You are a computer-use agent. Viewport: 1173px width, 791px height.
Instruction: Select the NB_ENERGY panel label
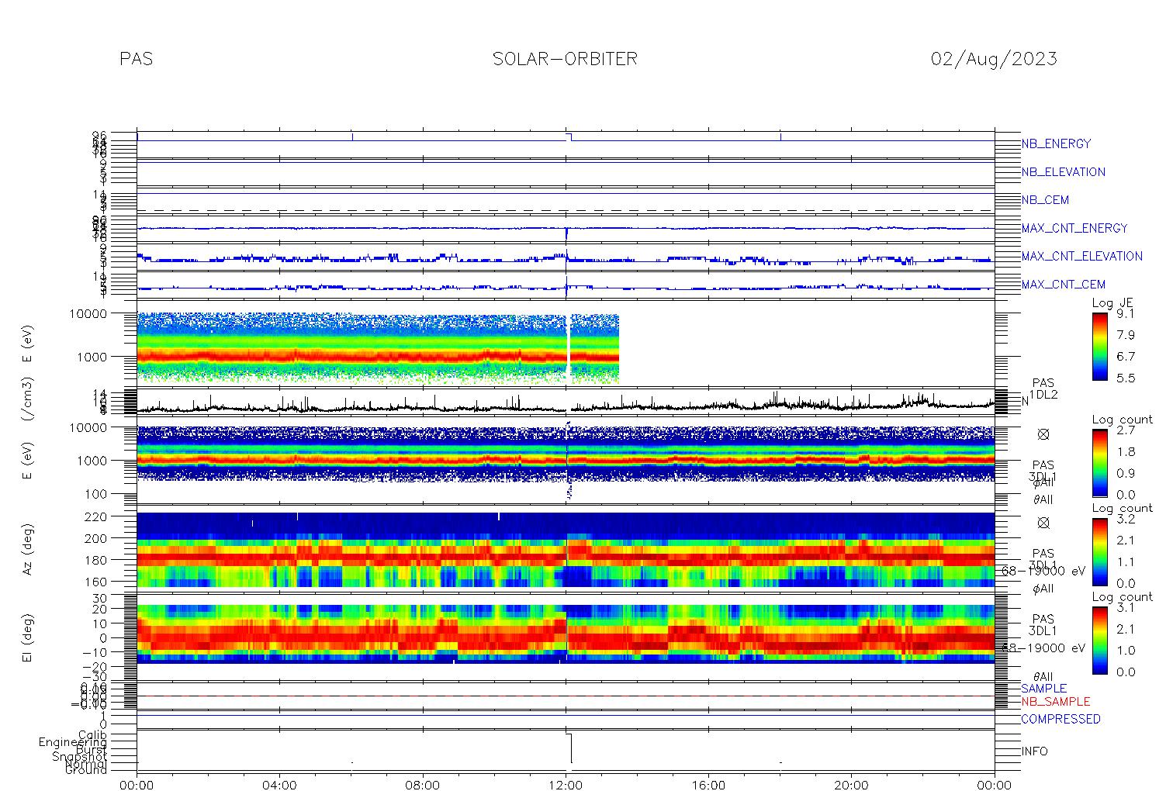click(x=1056, y=144)
